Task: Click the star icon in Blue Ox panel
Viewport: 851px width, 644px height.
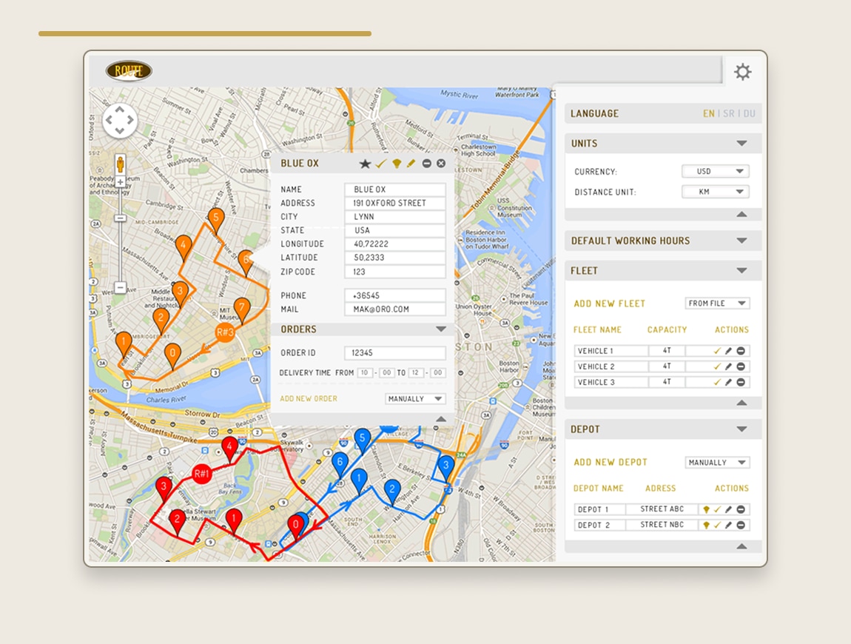Action: tap(365, 164)
